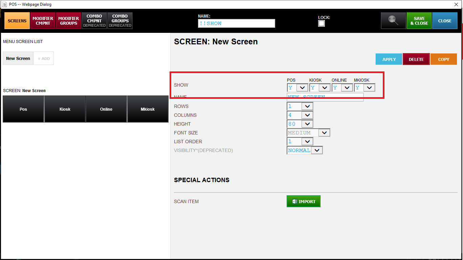463x260 pixels.
Task: Open the Kiosk show dropdown
Action: pos(320,88)
